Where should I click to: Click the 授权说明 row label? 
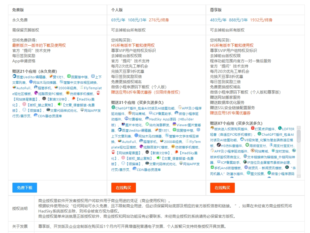click(x=20, y=209)
